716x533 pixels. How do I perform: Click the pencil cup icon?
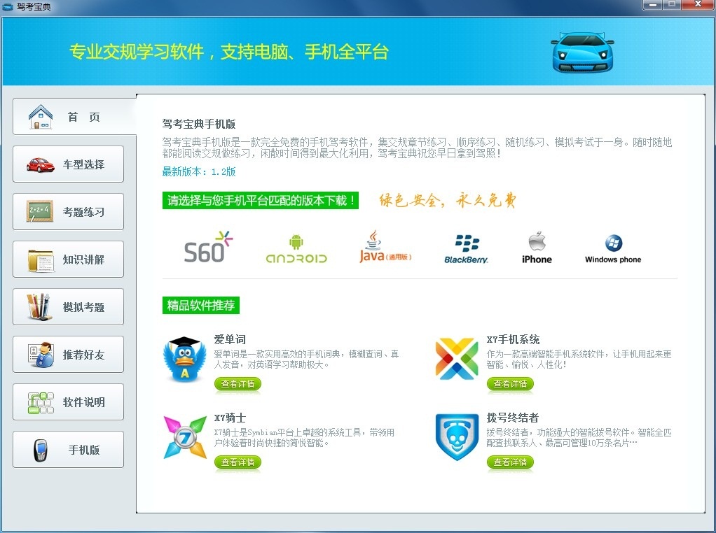pyautogui.click(x=39, y=307)
